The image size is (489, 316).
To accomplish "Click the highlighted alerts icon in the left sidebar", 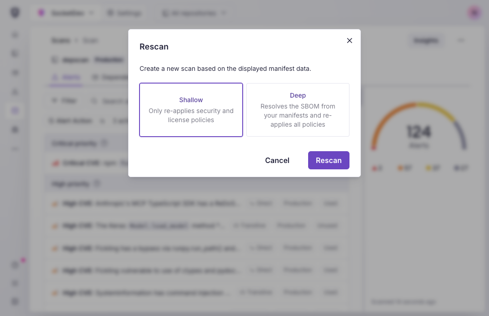I will [x=15, y=111].
